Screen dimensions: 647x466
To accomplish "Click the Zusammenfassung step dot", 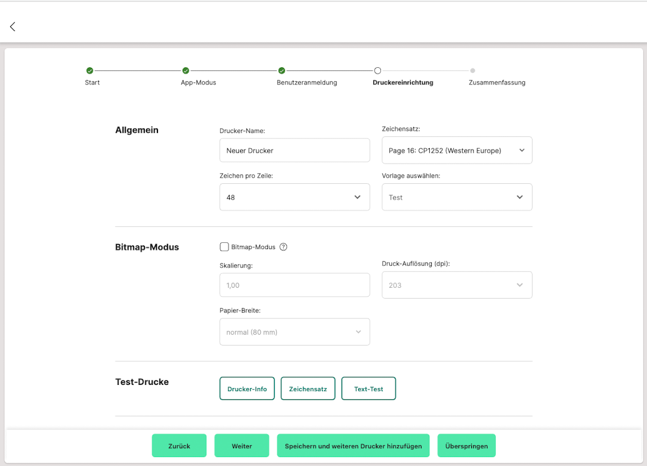I will coord(473,71).
